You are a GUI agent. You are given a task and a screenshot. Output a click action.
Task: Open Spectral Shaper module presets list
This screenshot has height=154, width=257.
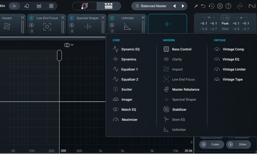[x=72, y=31]
